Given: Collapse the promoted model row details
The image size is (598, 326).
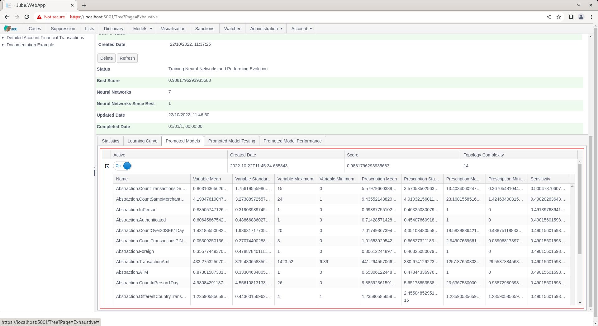Looking at the screenshot, I should click(107, 166).
